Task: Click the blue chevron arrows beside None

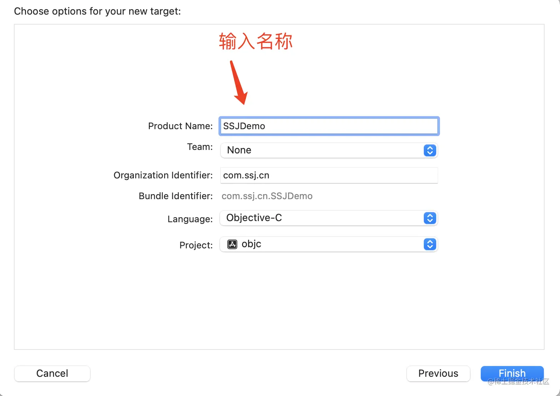Action: click(430, 150)
